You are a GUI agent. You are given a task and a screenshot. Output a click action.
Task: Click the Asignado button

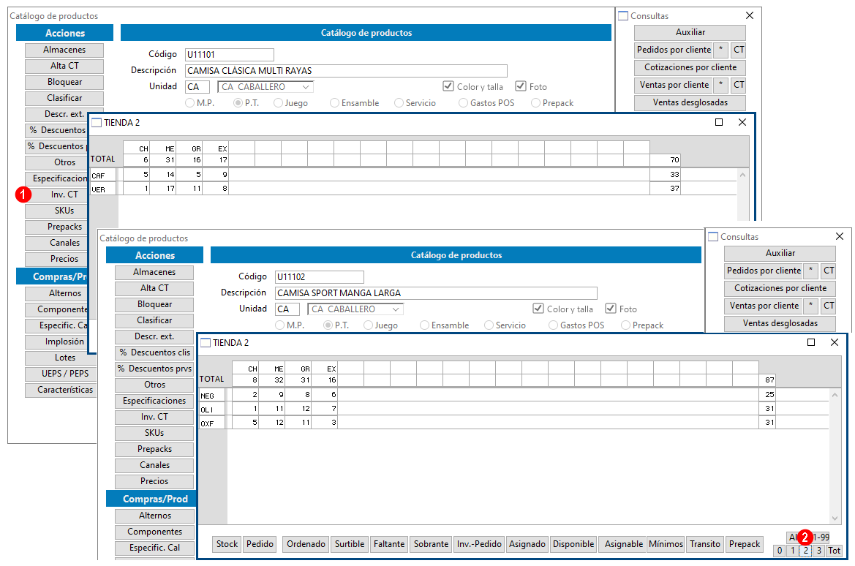click(527, 544)
